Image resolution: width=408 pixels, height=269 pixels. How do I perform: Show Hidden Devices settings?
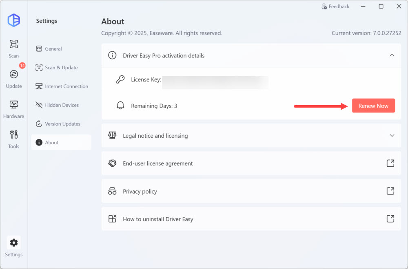61,105
